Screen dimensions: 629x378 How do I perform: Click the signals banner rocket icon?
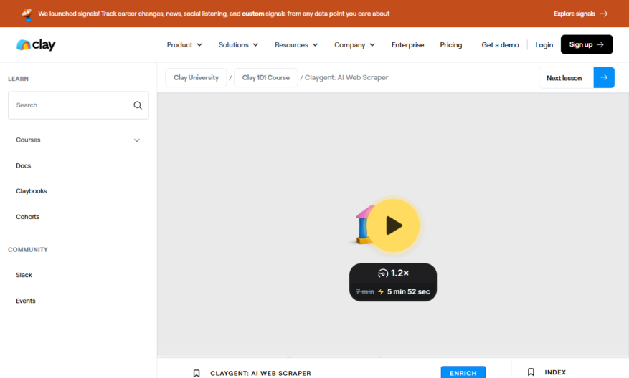coord(27,14)
